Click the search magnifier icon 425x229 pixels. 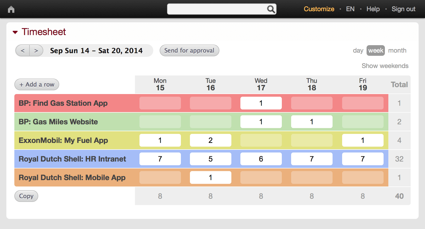pyautogui.click(x=271, y=9)
